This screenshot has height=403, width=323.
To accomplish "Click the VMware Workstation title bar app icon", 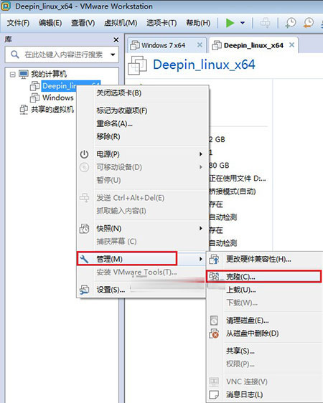I will pos(6,6).
